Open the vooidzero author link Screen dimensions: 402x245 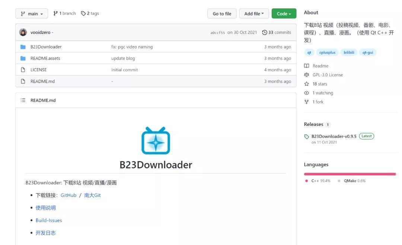(x=40, y=32)
